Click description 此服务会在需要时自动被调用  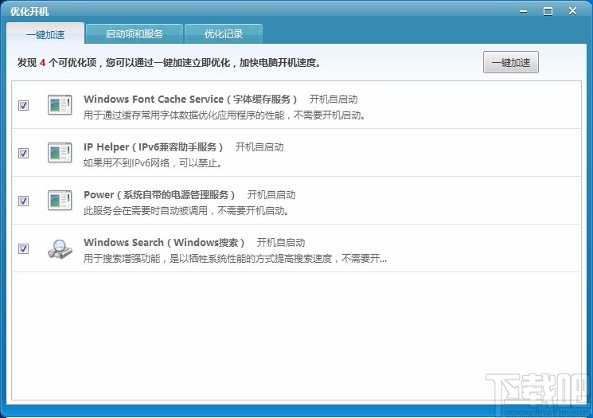click(186, 211)
